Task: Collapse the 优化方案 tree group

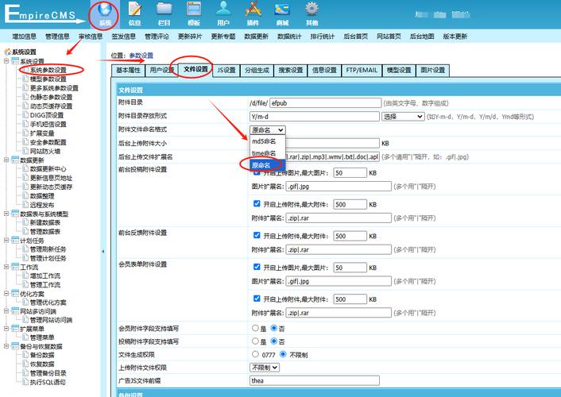Action: click(6, 294)
